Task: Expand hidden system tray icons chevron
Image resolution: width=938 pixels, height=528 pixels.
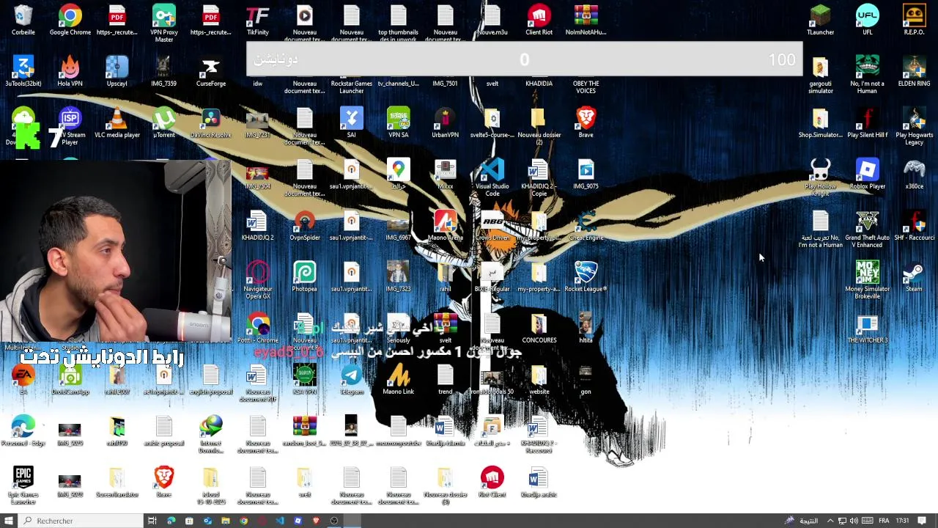Action: (x=830, y=521)
